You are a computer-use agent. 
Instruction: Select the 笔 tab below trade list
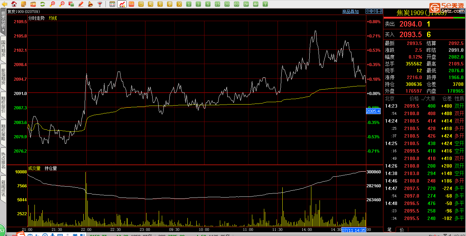390,230
